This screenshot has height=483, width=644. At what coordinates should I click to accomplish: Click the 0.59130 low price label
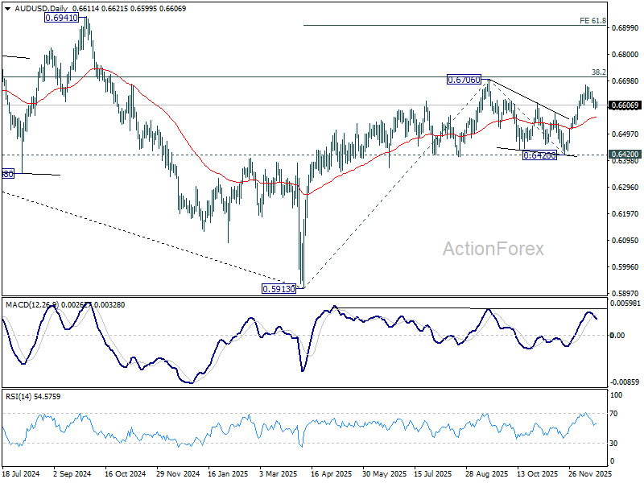(279, 289)
